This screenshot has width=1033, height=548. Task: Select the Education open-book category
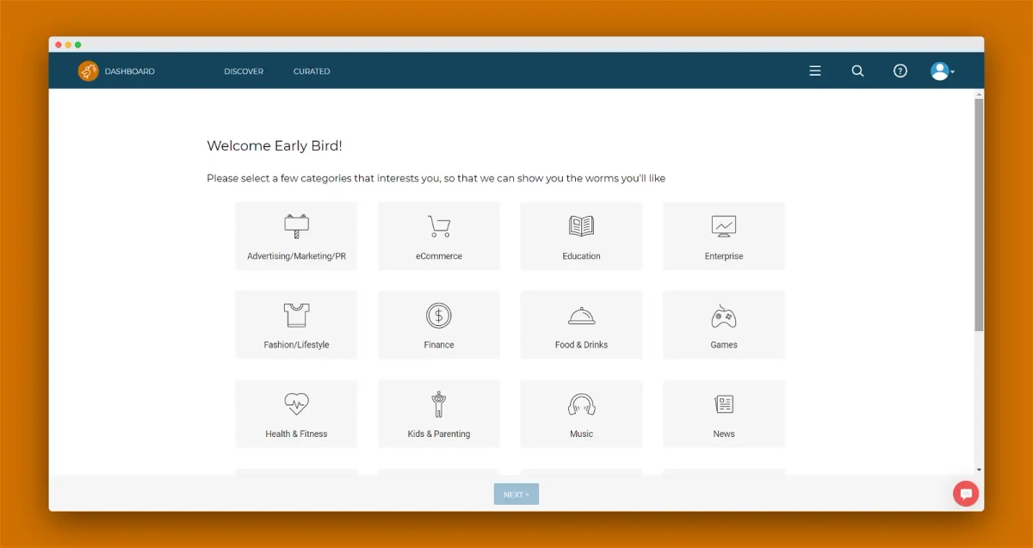[581, 236]
